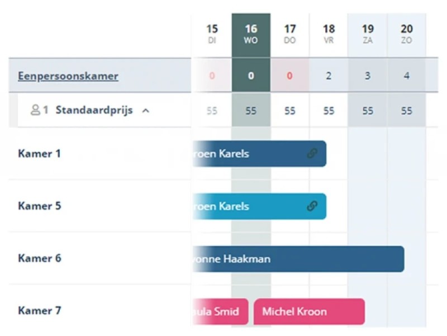Open Michel Kroon booking in Kamer 7
This screenshot has width=447, height=336.
309,311
